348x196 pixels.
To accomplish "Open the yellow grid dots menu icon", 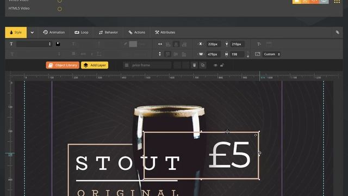I will (x=337, y=2).
